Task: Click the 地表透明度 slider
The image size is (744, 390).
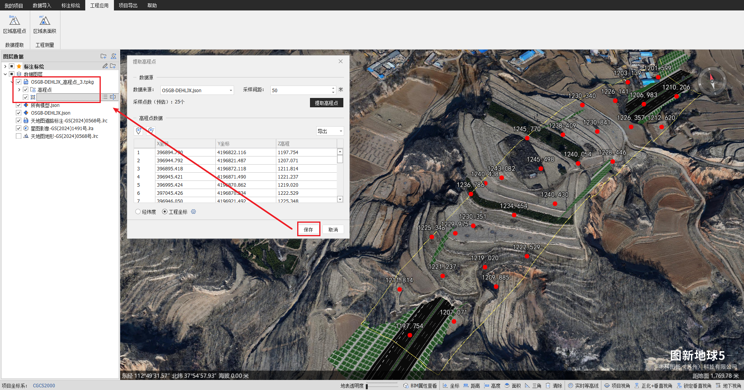Action: [382, 386]
